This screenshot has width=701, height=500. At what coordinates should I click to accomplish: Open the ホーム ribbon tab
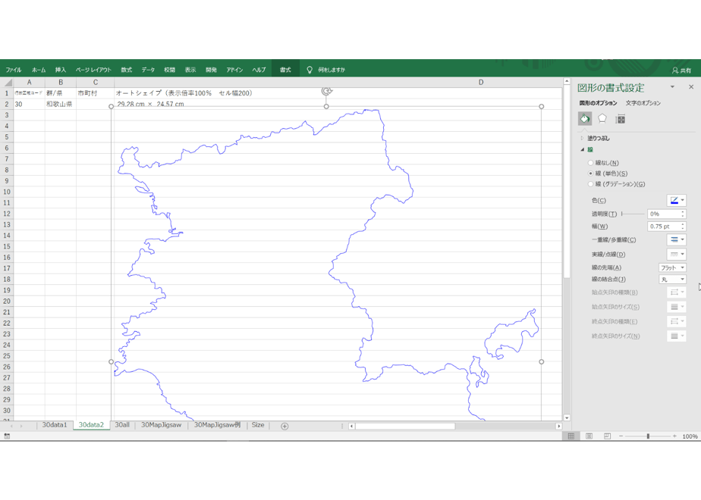(x=39, y=70)
